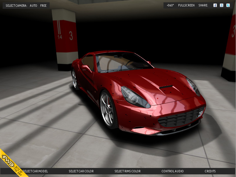
Task: Click the car's left headlight
Action: click(135, 98)
